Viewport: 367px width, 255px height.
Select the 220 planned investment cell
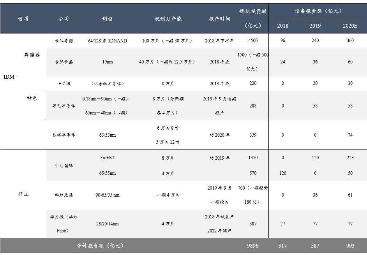click(253, 83)
